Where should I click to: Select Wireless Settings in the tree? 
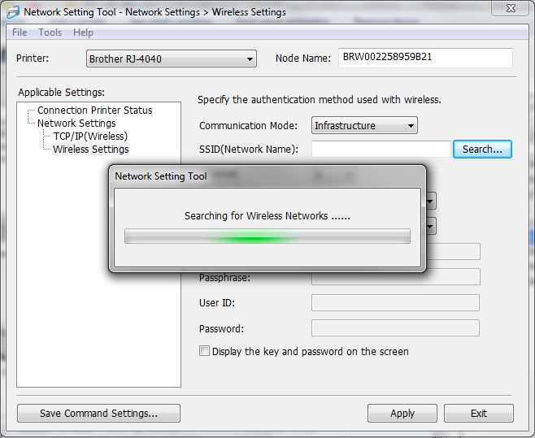point(90,150)
